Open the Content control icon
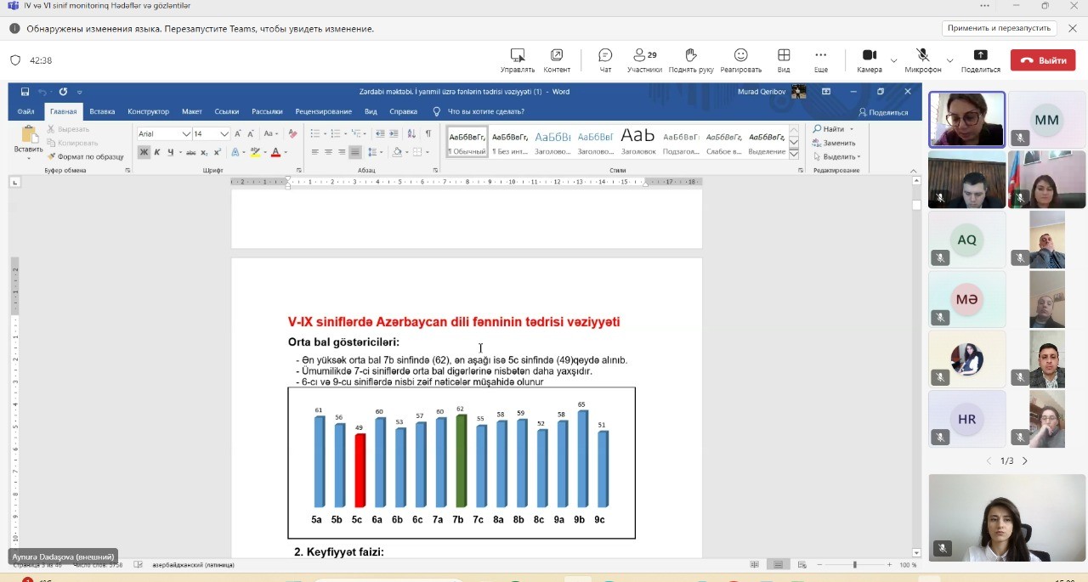This screenshot has width=1088, height=582. 557,56
